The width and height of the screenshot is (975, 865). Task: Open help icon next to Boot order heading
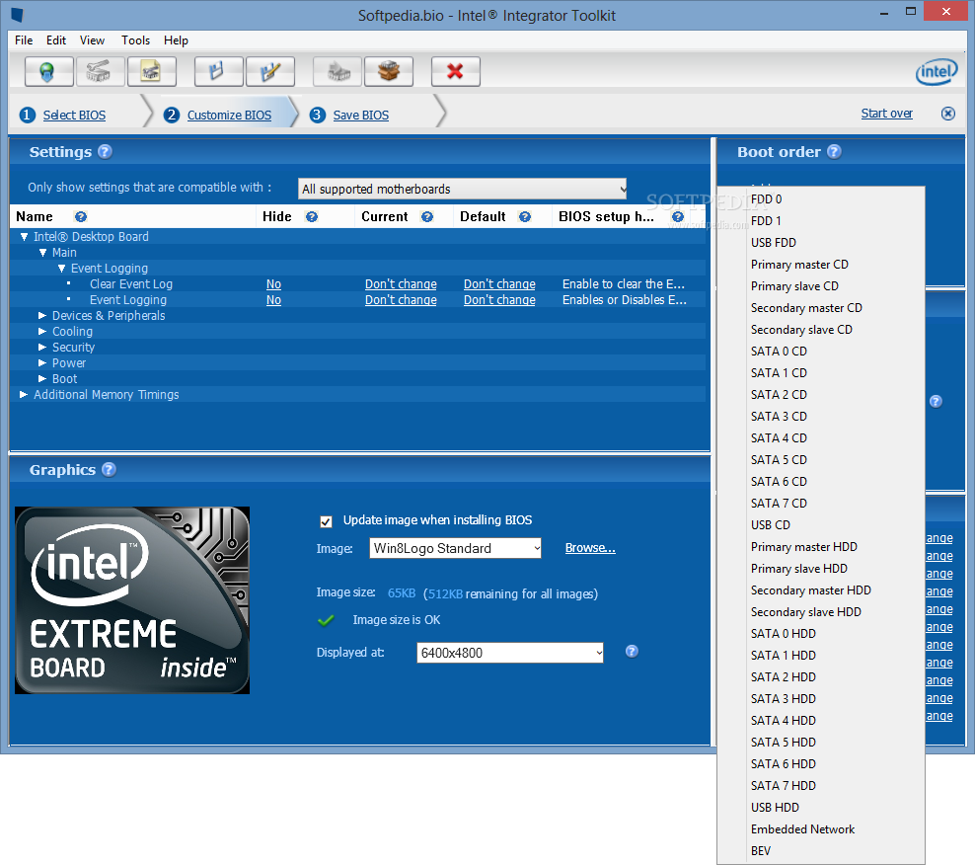835,152
